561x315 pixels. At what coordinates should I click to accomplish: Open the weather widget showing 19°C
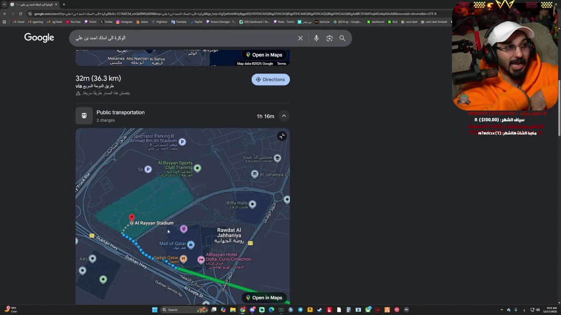(x=11, y=310)
